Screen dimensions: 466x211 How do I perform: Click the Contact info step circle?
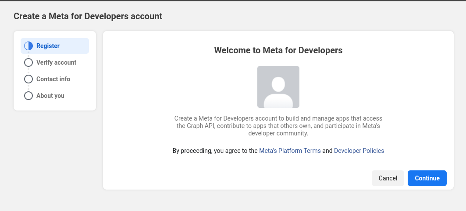point(28,79)
